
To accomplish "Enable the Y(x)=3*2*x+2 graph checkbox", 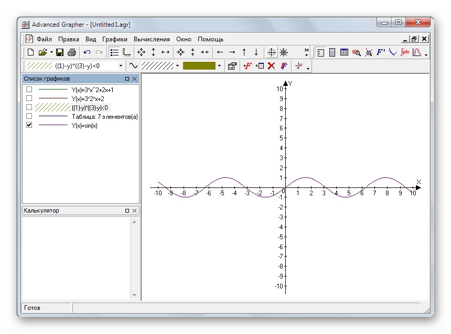I will point(29,98).
